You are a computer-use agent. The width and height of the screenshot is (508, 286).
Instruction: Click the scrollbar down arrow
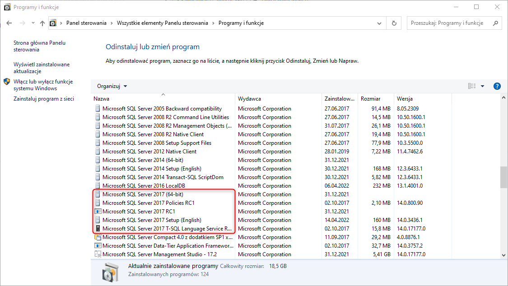503,255
